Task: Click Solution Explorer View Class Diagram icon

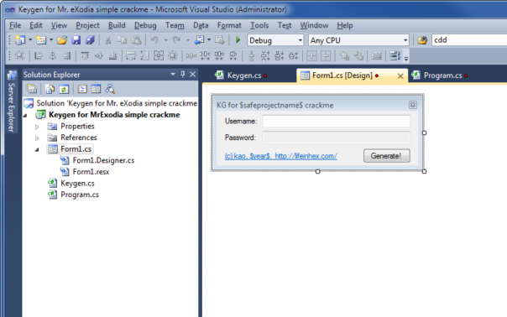Action: (110, 89)
